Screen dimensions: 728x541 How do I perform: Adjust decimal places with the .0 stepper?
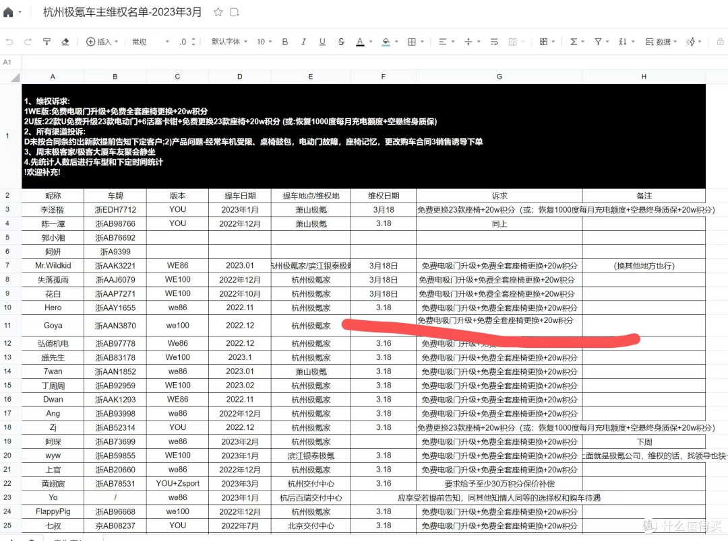(x=187, y=42)
